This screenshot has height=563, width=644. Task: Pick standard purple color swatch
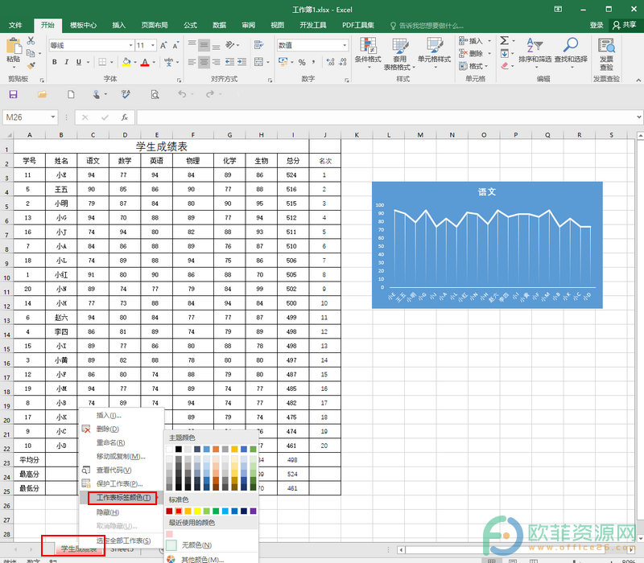pos(253,512)
